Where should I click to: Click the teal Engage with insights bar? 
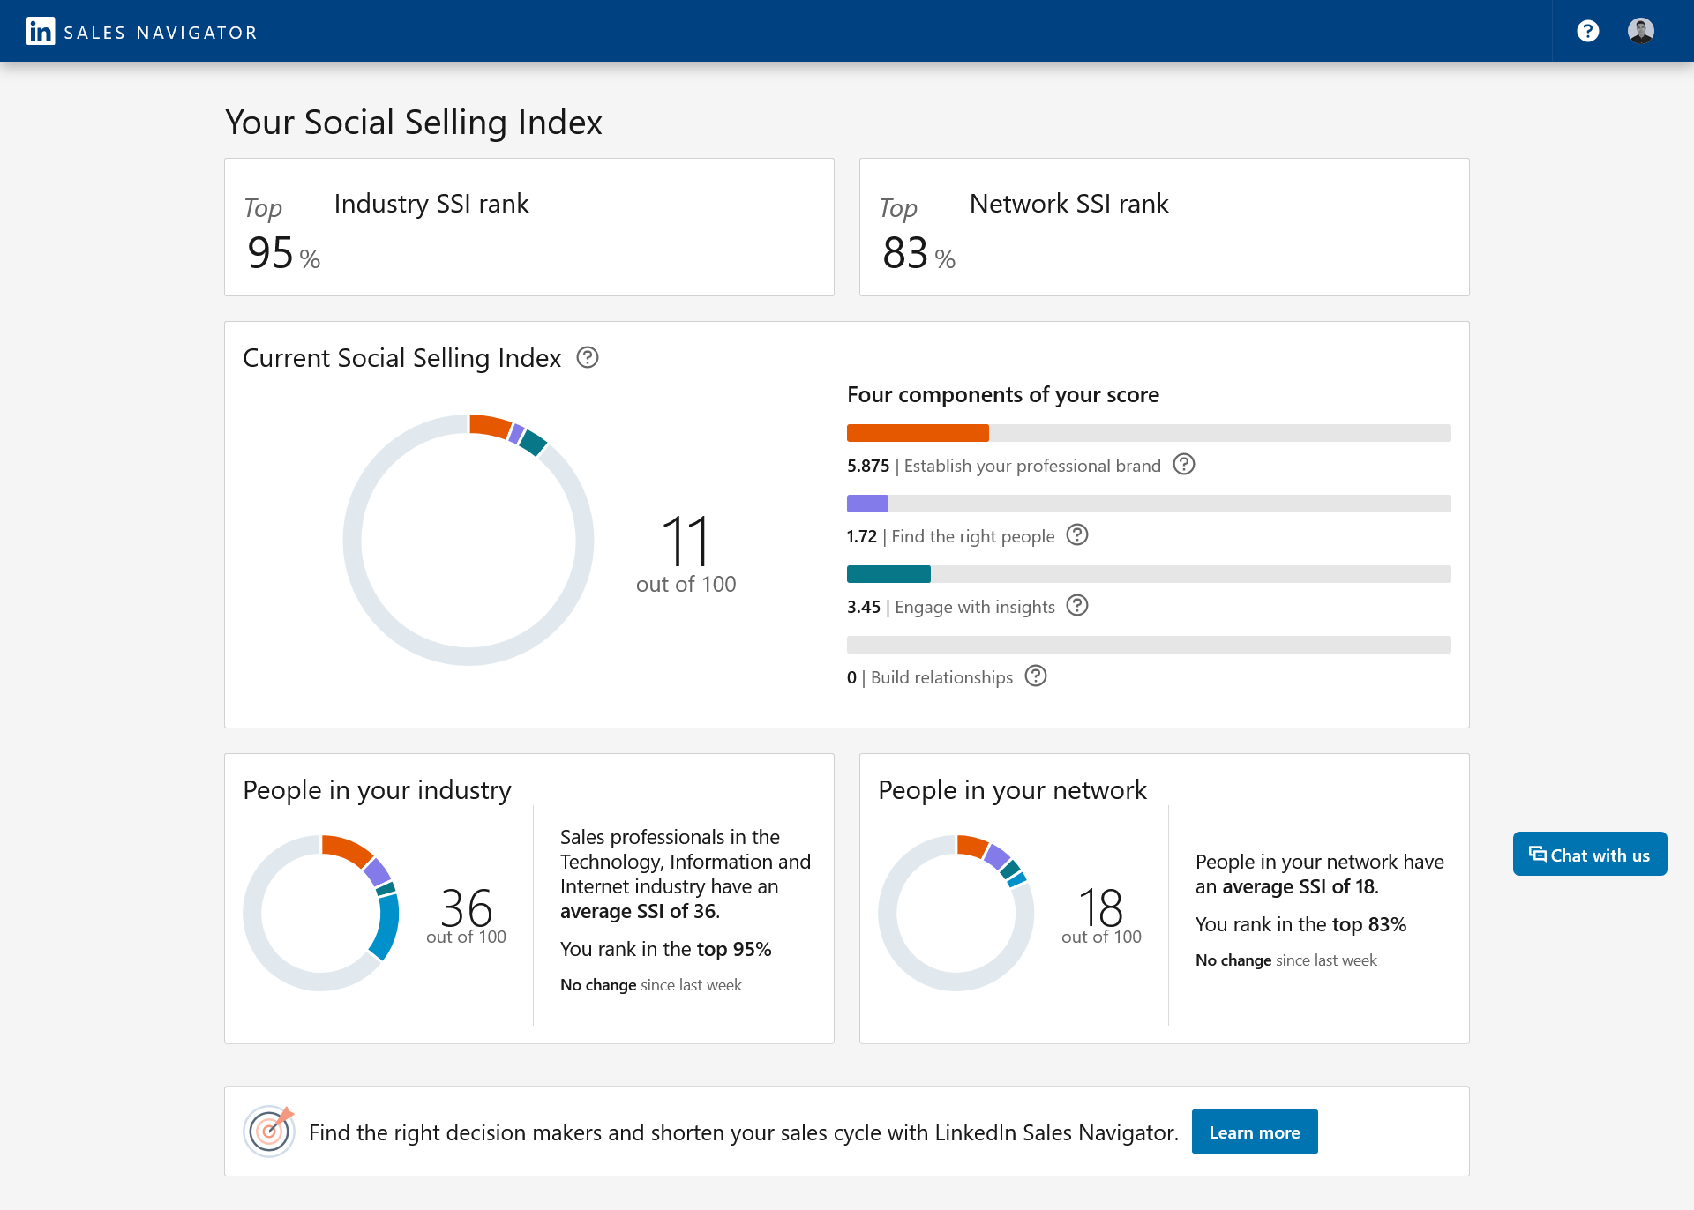[888, 574]
